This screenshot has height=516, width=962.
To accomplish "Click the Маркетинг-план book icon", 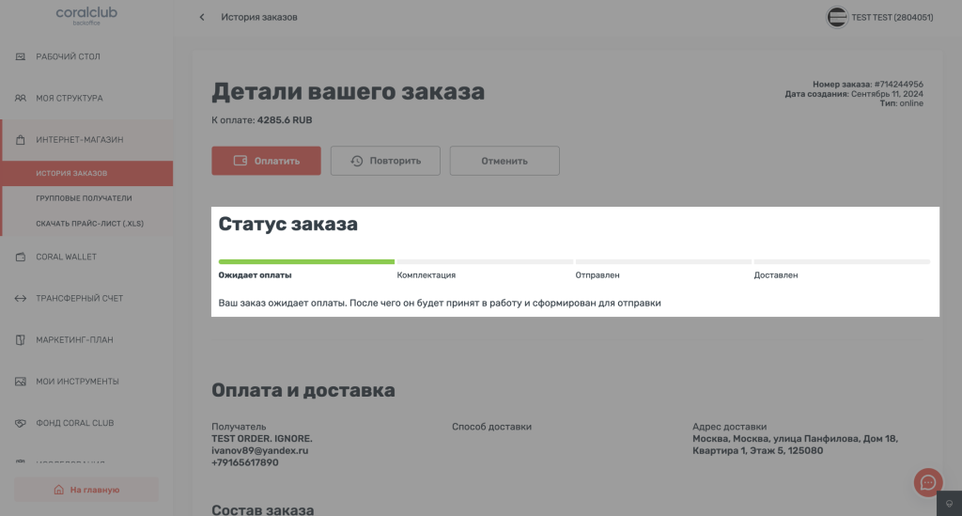I will click(20, 340).
